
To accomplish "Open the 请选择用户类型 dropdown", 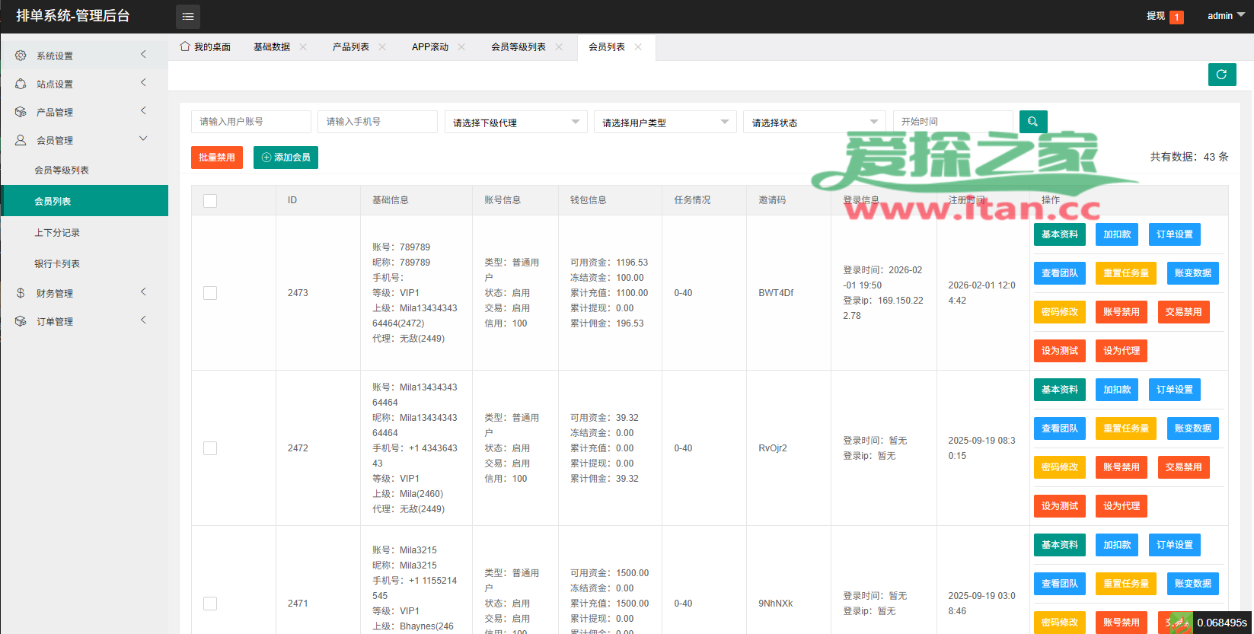I will point(665,123).
